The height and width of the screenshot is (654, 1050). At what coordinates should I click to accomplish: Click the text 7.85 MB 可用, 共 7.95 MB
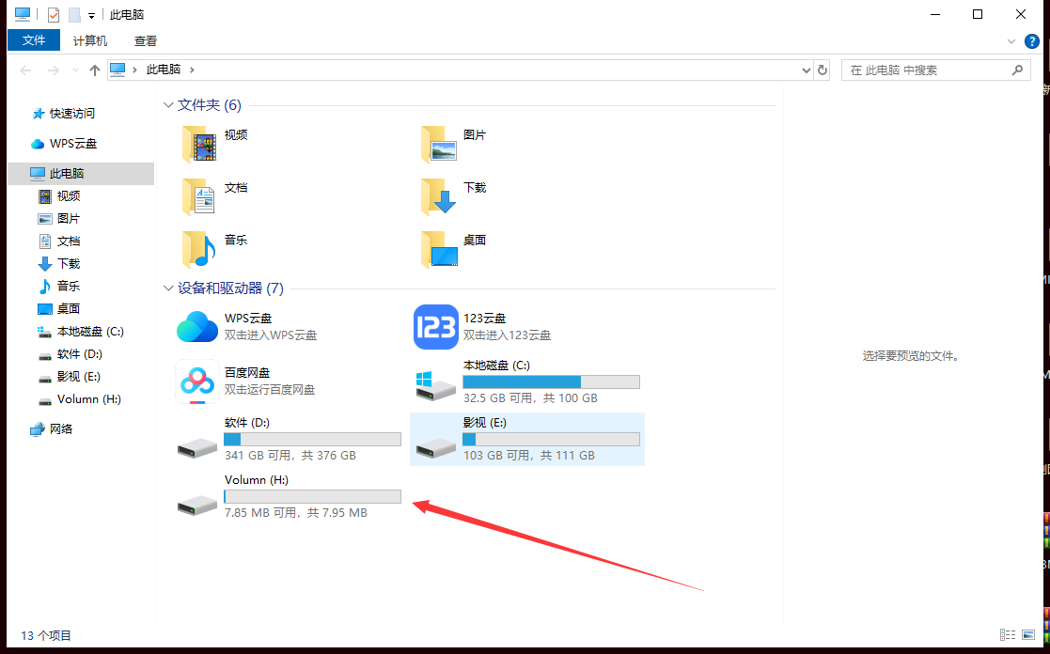(296, 513)
